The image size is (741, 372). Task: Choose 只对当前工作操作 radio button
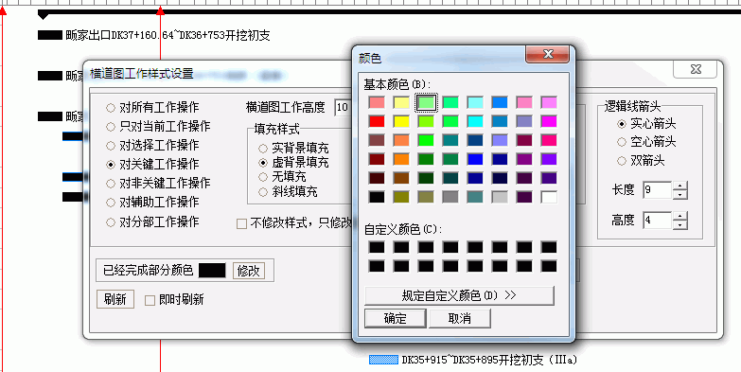click(111, 127)
